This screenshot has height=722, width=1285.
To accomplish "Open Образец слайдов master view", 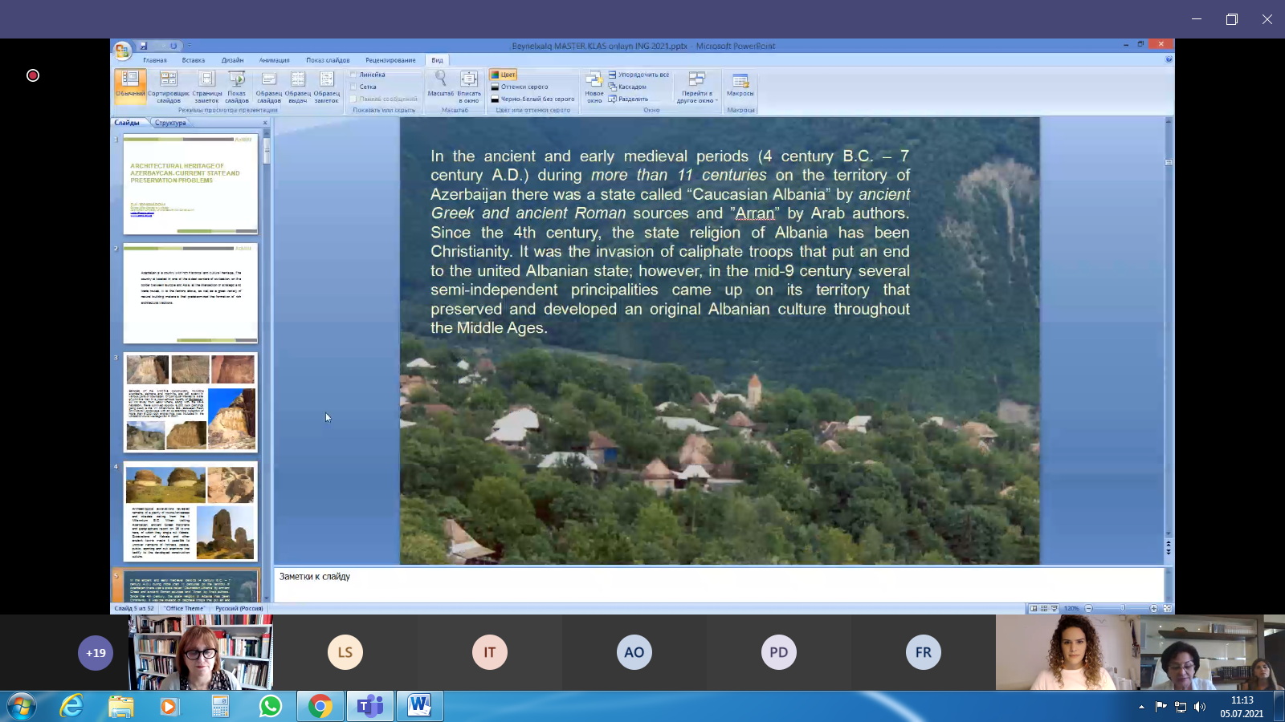I will [x=269, y=87].
